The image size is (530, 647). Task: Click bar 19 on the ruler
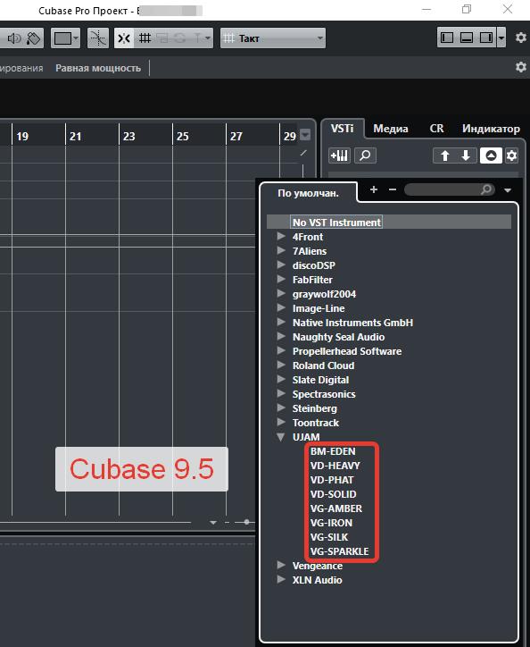point(22,136)
